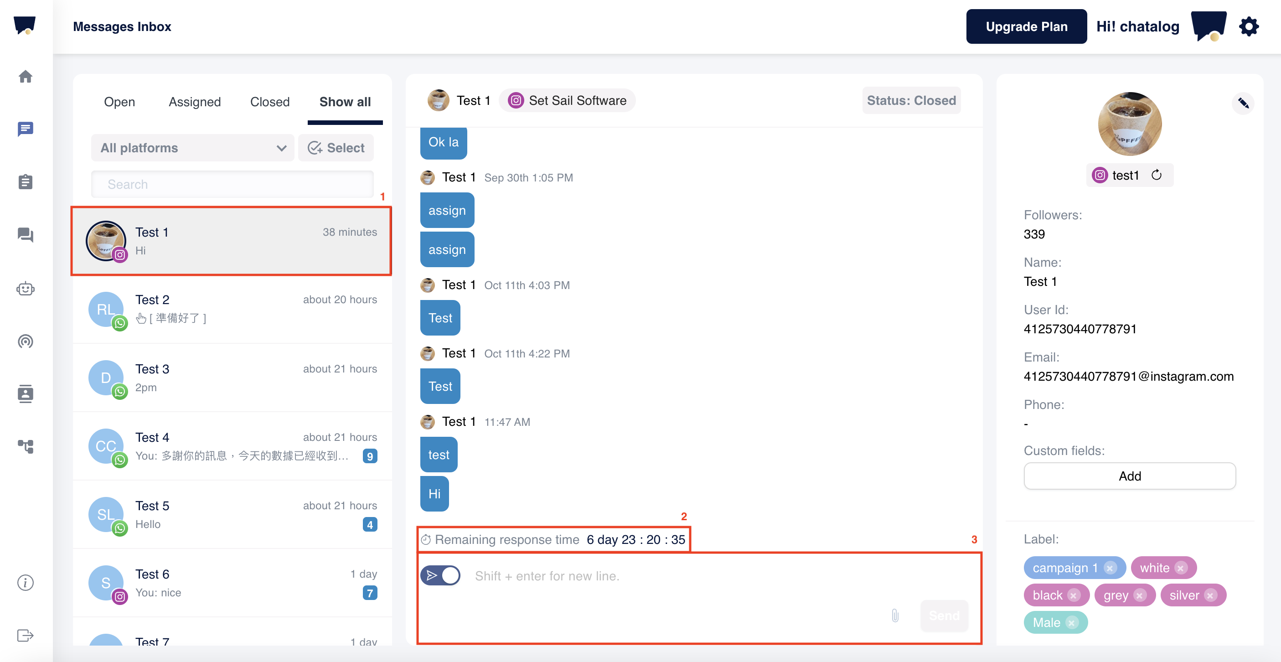1281x662 pixels.
Task: Click the Status: Closed badge
Action: pyautogui.click(x=911, y=100)
